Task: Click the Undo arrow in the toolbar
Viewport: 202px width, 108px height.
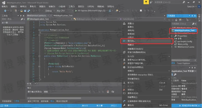Action: click(34, 11)
